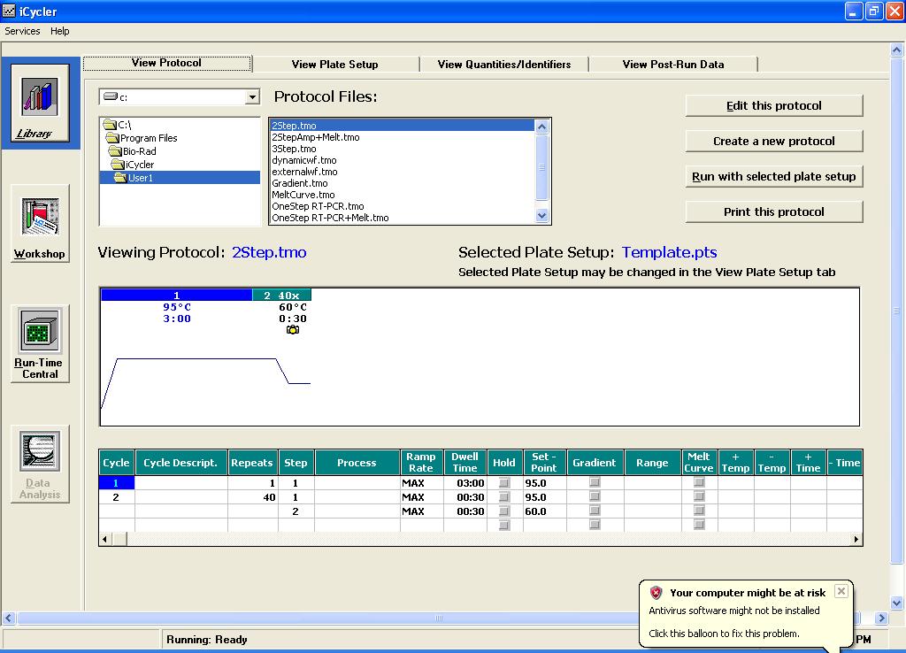
Task: Click the 40 repeats cell
Action: 253,497
